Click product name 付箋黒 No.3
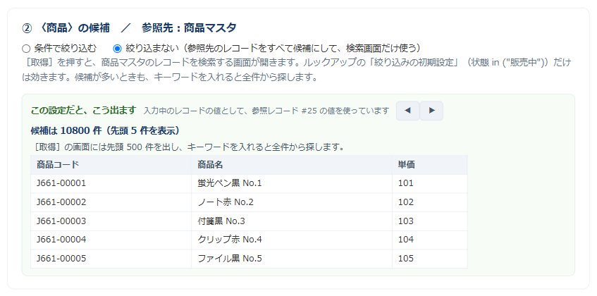This screenshot has width=597, height=296. [221, 221]
